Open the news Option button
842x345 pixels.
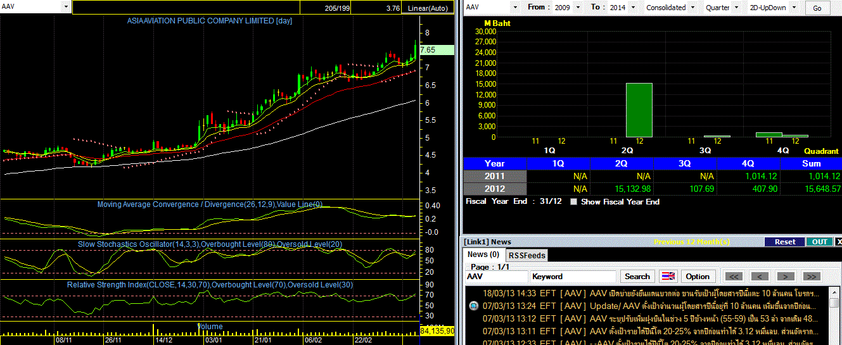coord(698,276)
